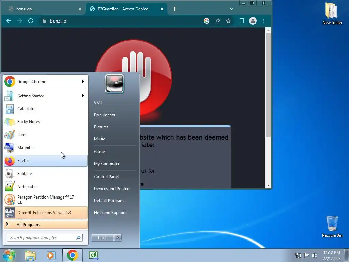The height and width of the screenshot is (262, 349).
Task: Reload the bonzi.lol page
Action: coord(31,21)
